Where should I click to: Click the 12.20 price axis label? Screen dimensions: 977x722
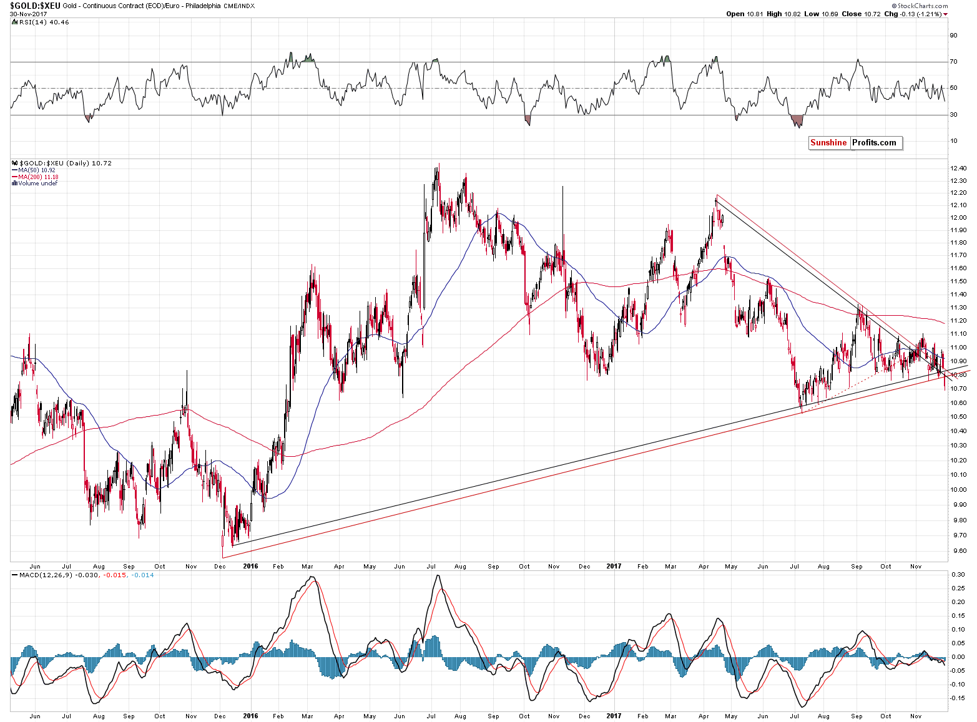(x=958, y=193)
